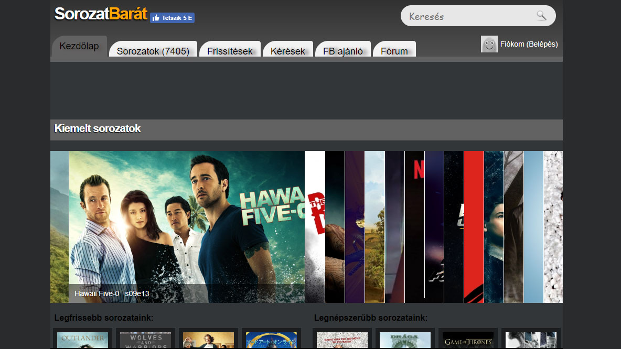
Task: Open the SorozatBarát logo homepage
Action: 101,14
